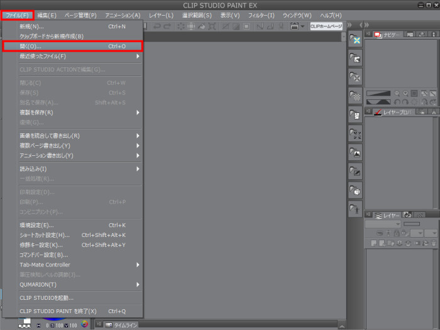This screenshot has width=440, height=330.
Task: Adjust the layer opacity slider
Action: point(412,224)
